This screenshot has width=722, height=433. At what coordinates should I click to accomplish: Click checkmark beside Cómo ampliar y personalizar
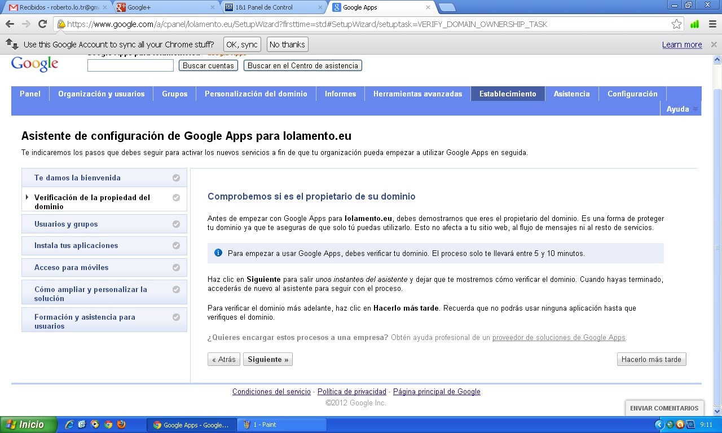pos(176,289)
